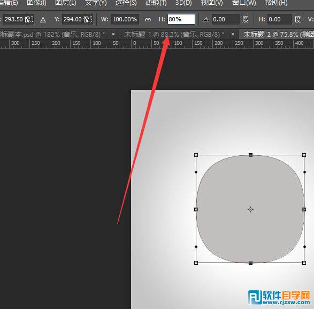Toggle the maintain aspect ratio link icon
314x309 pixels.
[x=148, y=20]
